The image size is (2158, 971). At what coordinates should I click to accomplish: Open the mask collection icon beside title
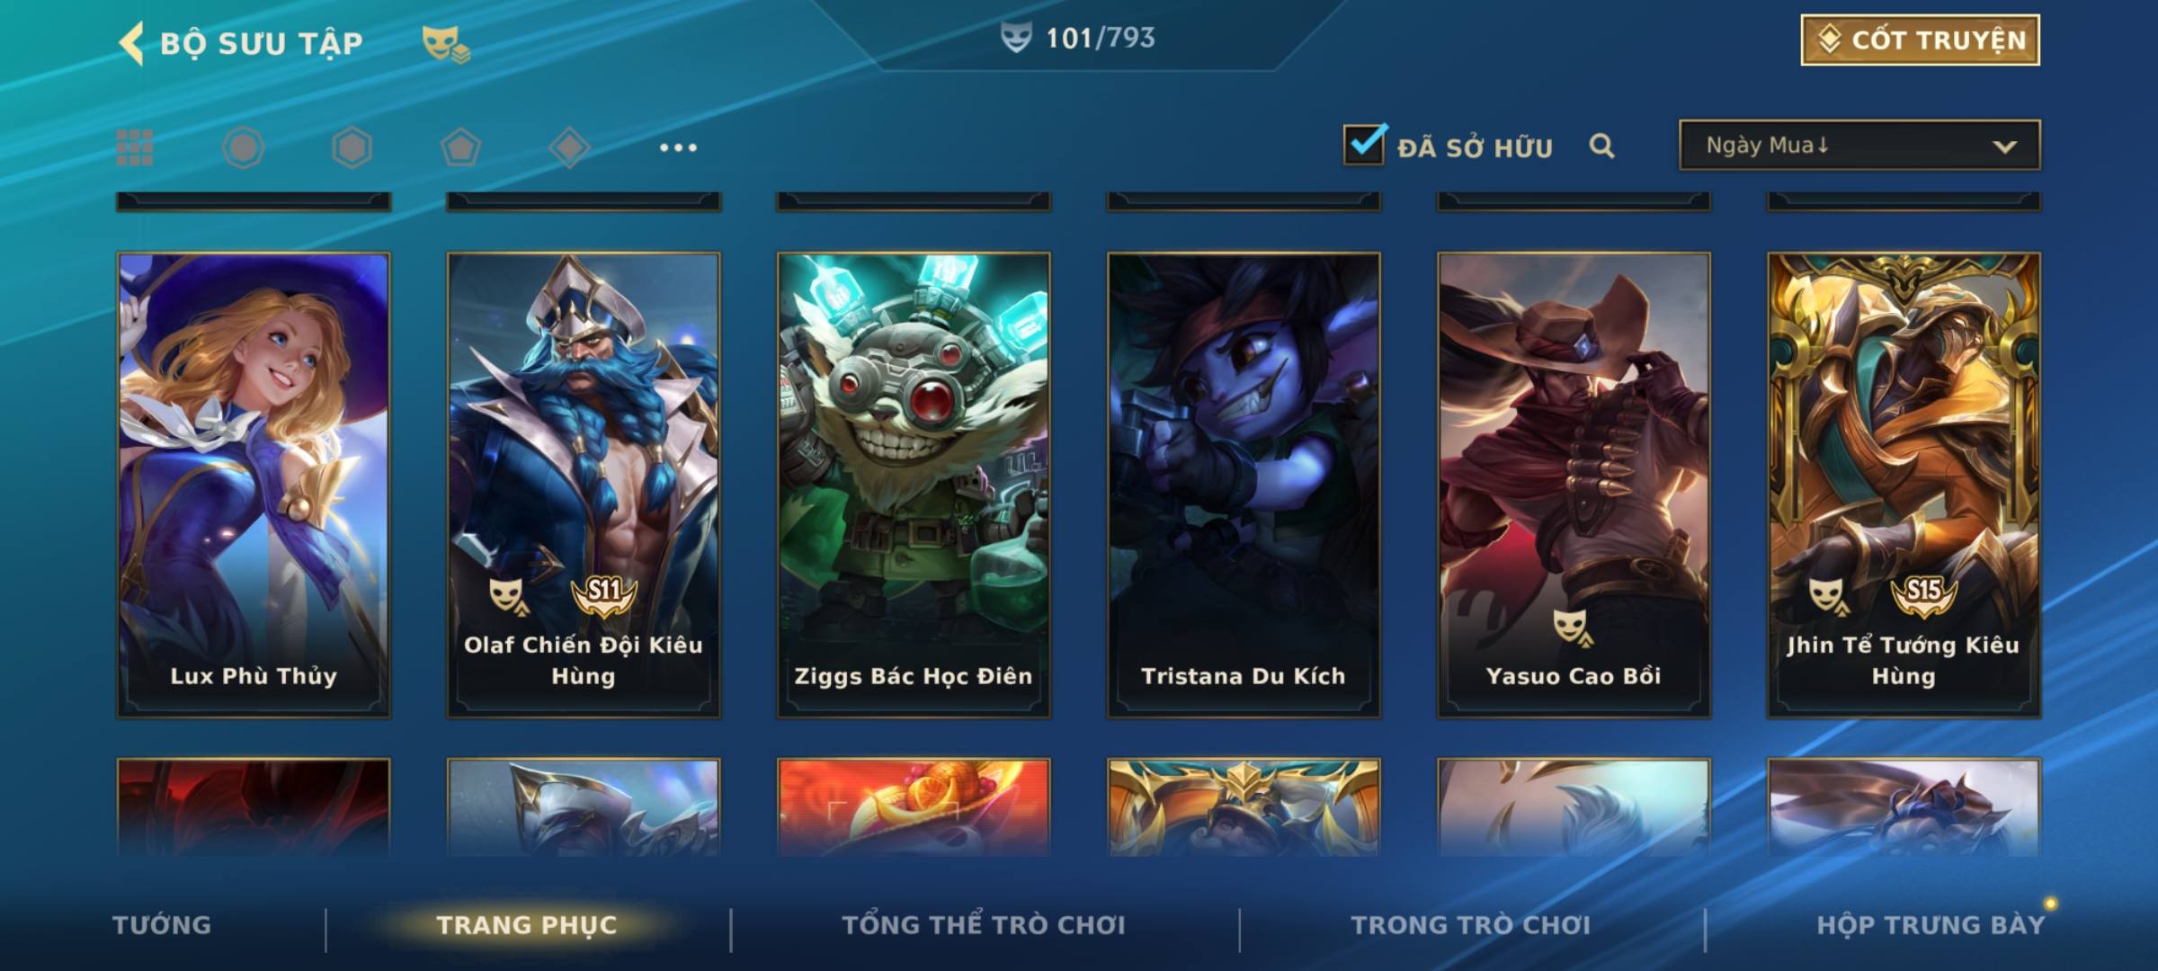pos(445,43)
